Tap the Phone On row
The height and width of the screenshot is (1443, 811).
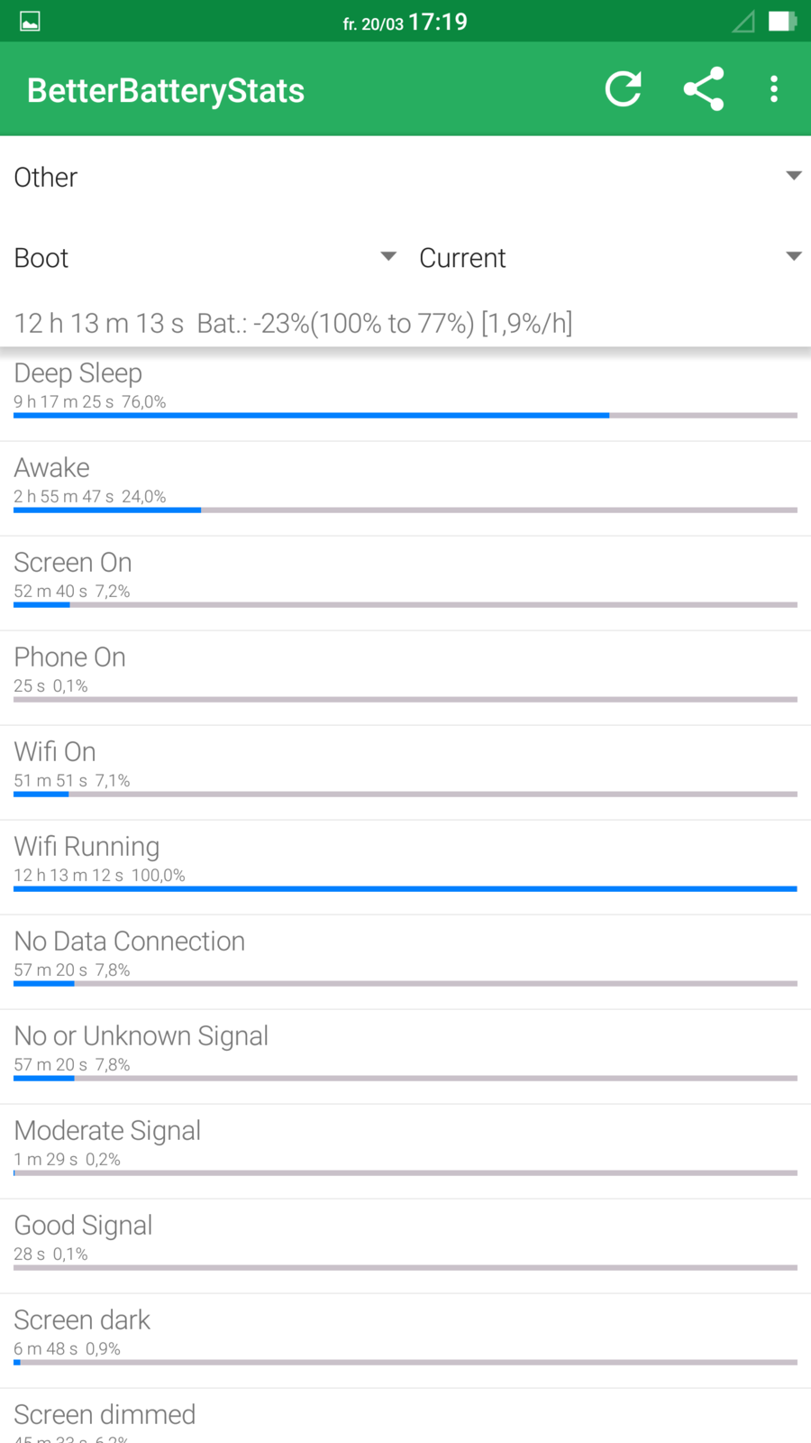pyautogui.click(x=405, y=673)
